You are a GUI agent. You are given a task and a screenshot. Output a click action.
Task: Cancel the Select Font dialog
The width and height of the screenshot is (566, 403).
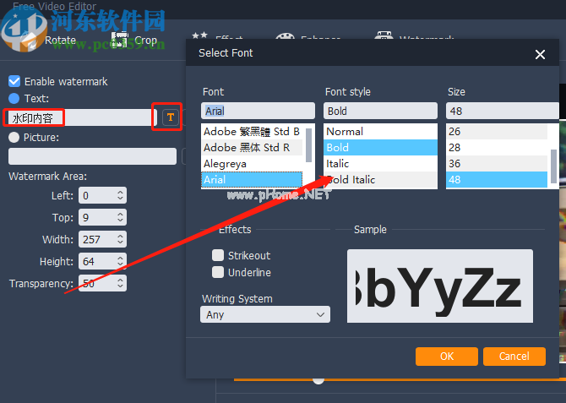point(514,357)
